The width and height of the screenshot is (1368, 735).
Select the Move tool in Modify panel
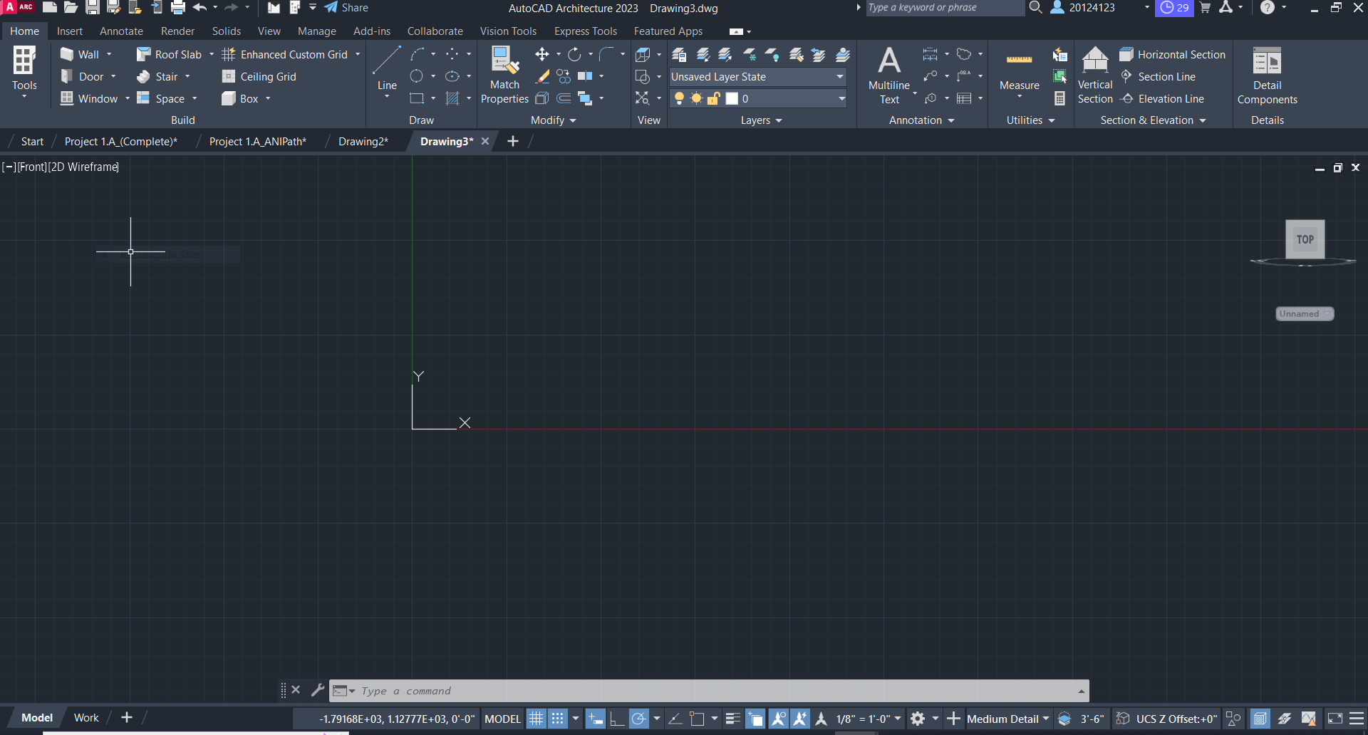[542, 55]
